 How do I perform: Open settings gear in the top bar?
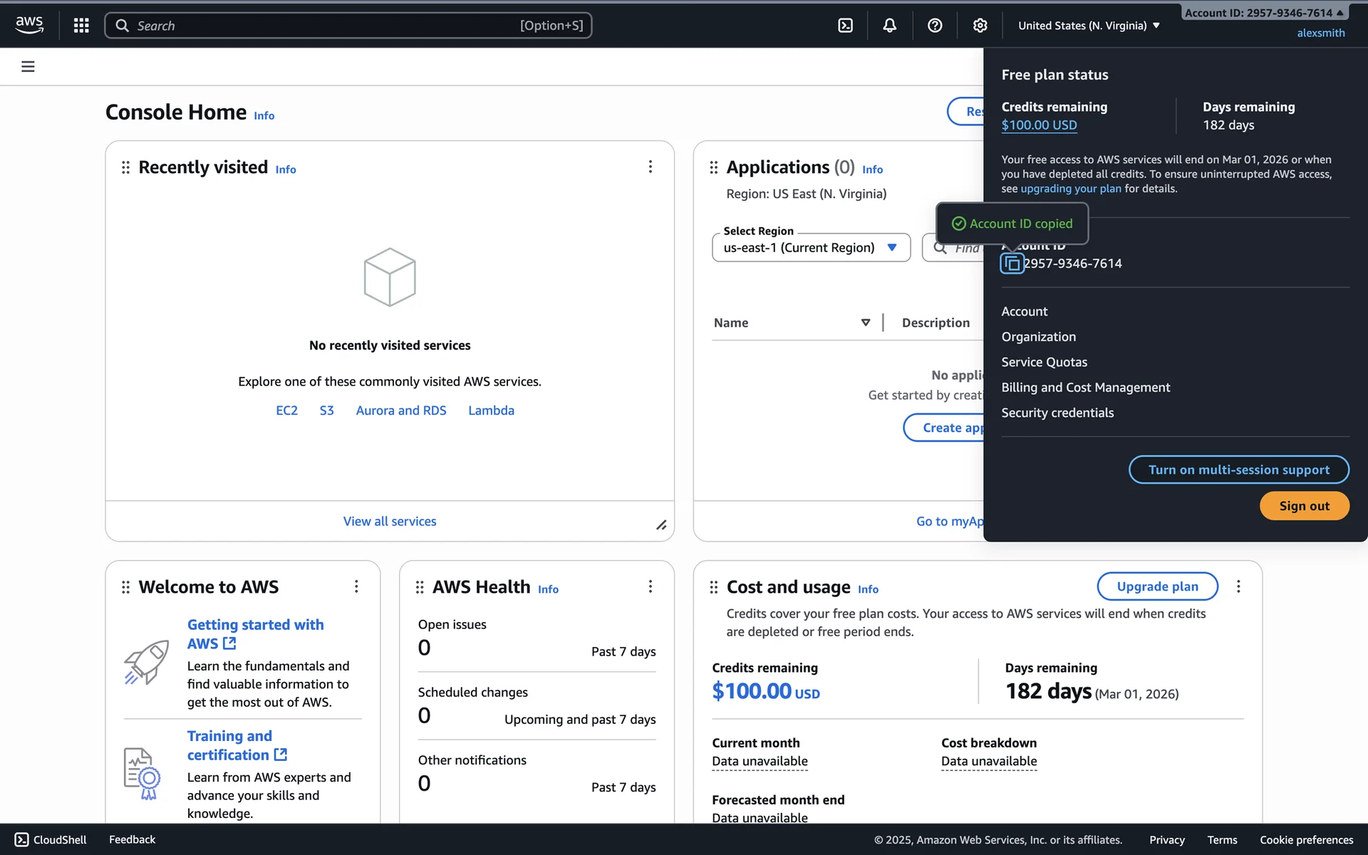click(980, 26)
